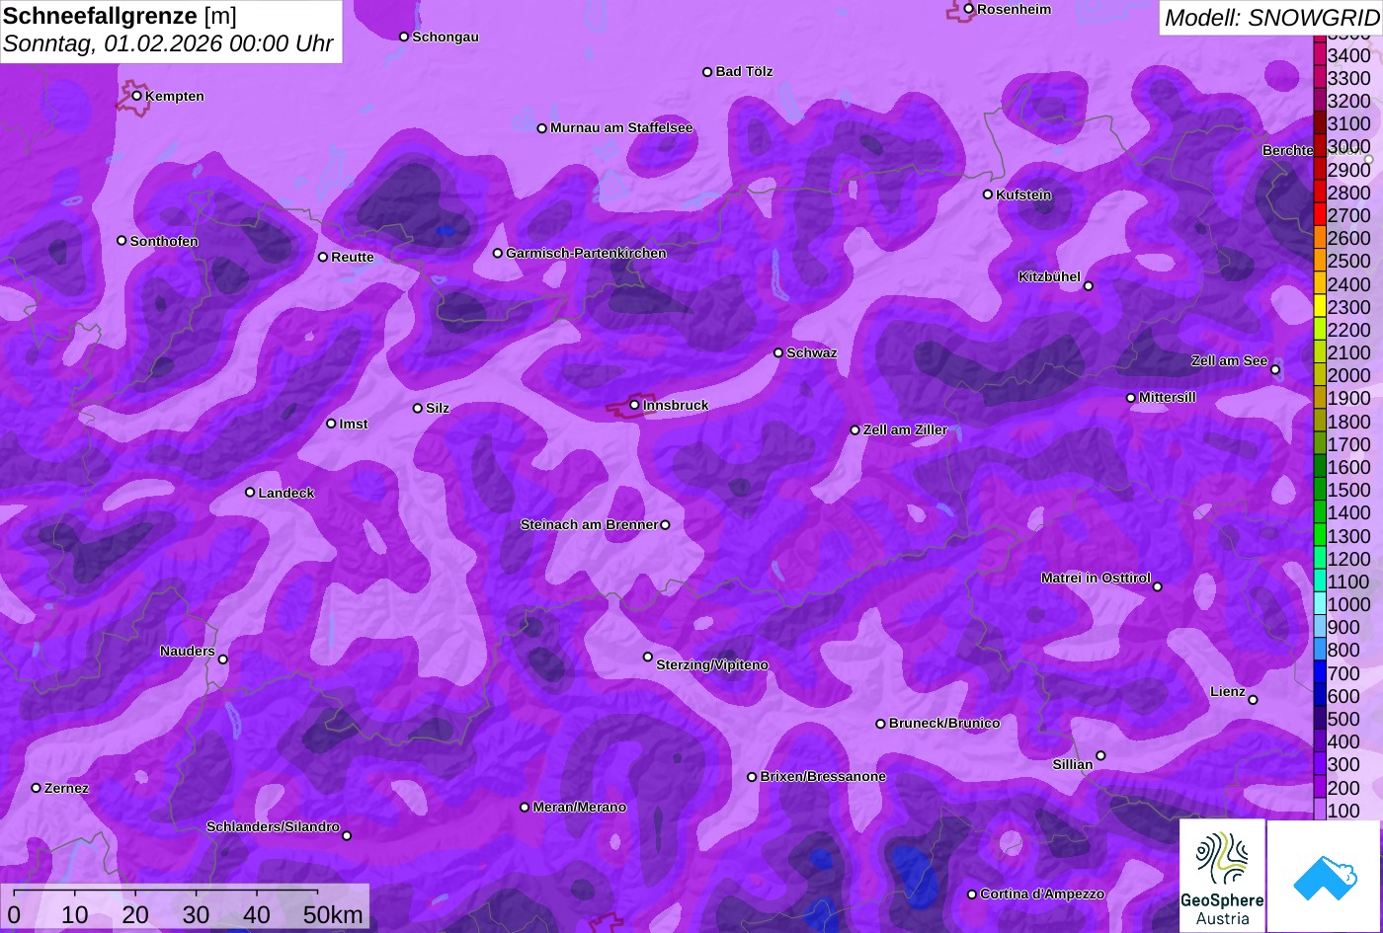Click the GeoSphere Austria logo
Viewport: 1383px width, 933px height.
1222,875
